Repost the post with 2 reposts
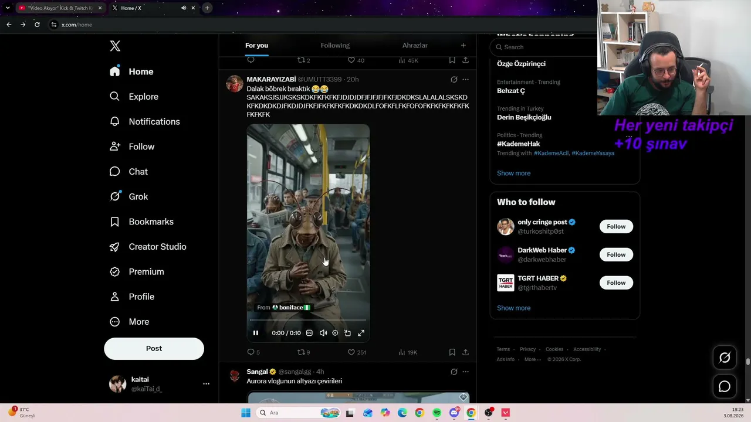Viewport: 751px width, 422px height. point(303,60)
